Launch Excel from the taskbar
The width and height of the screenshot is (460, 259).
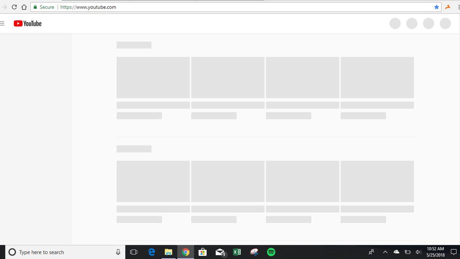point(237,252)
